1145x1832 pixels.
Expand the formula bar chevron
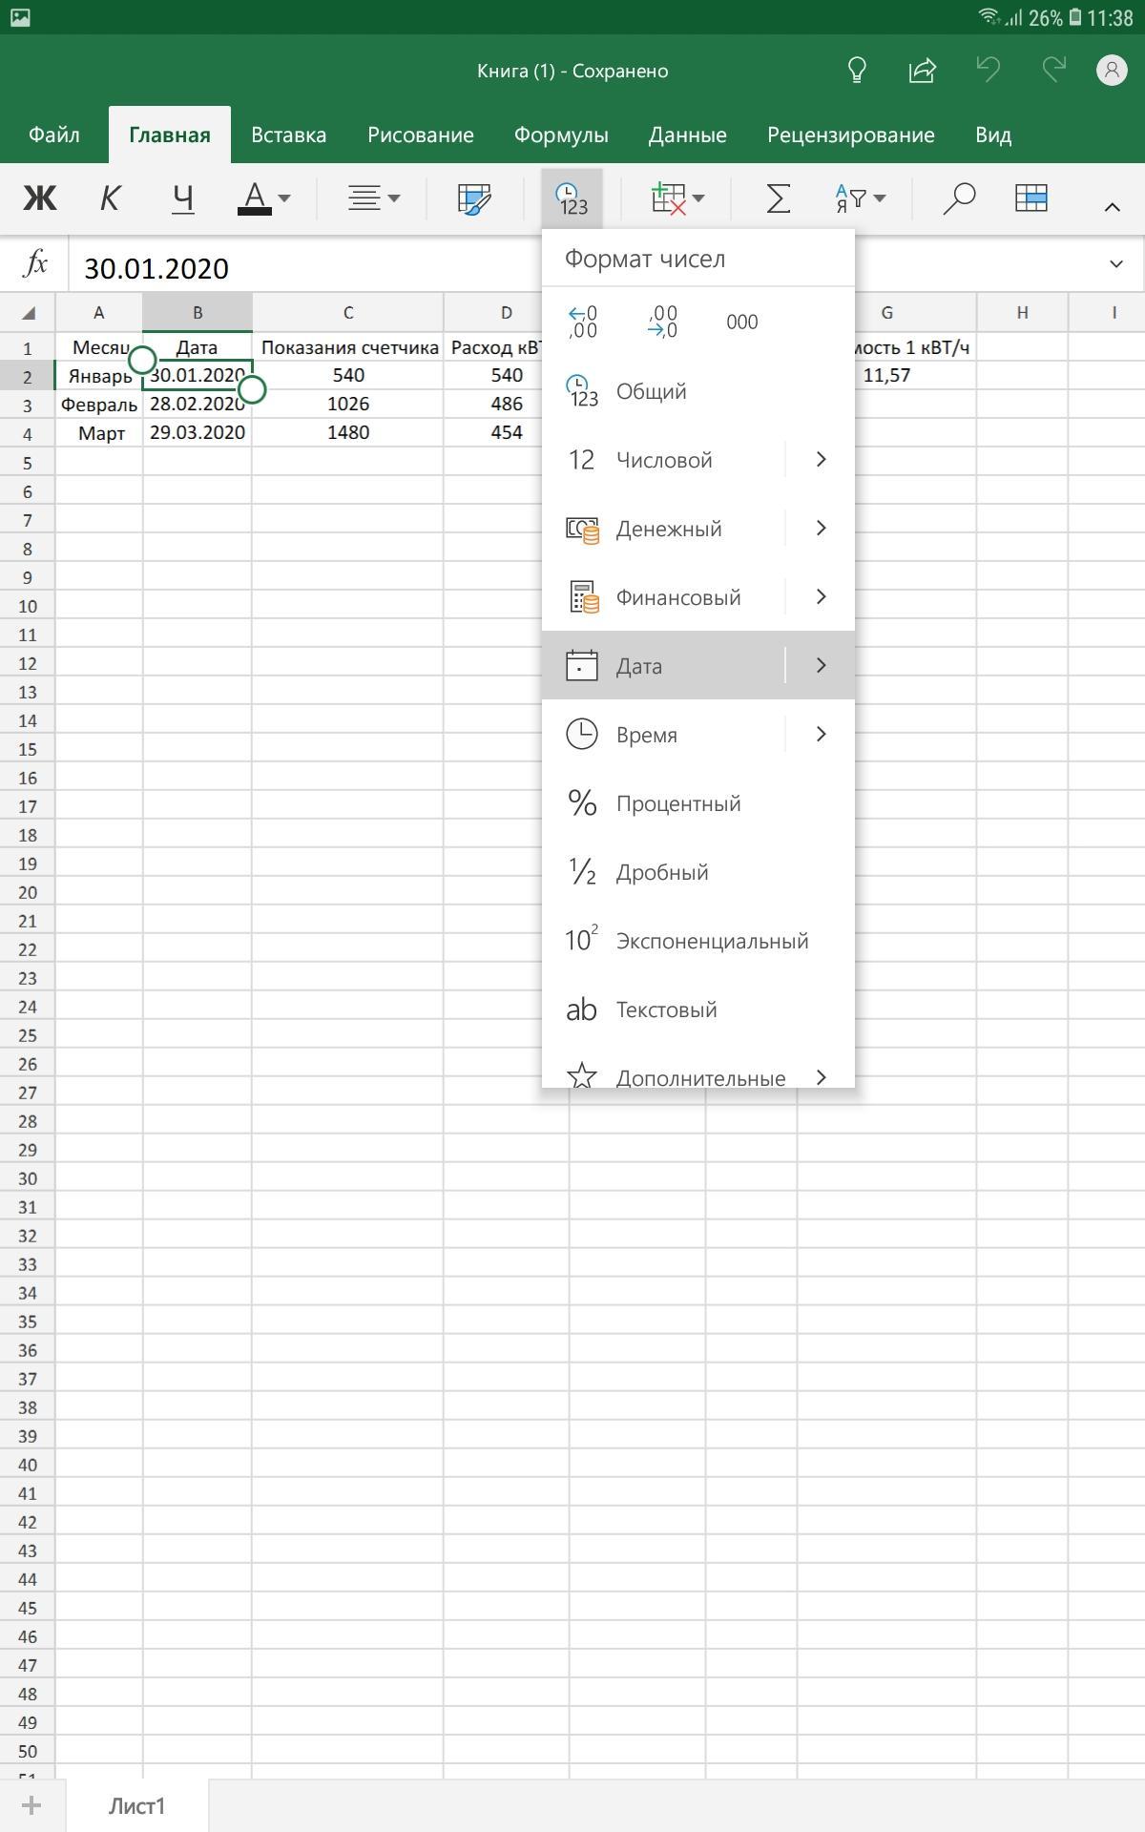(1116, 263)
